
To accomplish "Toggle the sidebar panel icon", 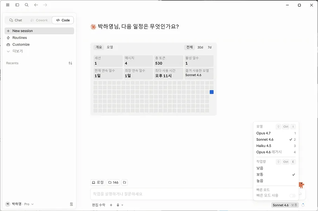I will [x=17, y=5].
